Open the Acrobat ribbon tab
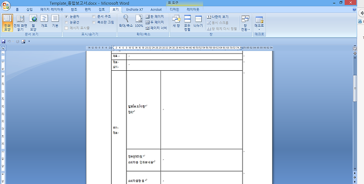Viewport: 364px width, 184px height. (156, 10)
